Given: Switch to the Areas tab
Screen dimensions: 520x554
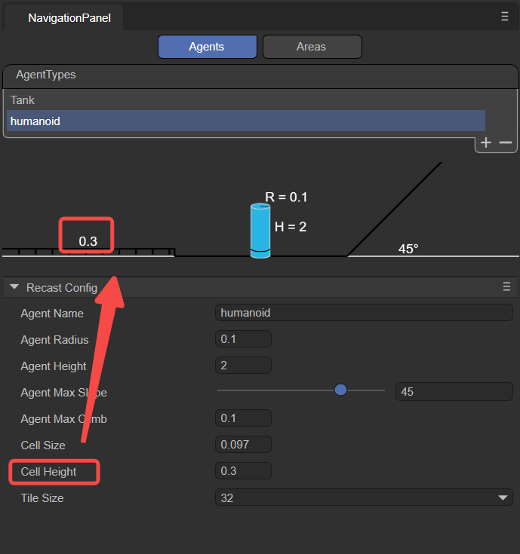Looking at the screenshot, I should (x=312, y=47).
